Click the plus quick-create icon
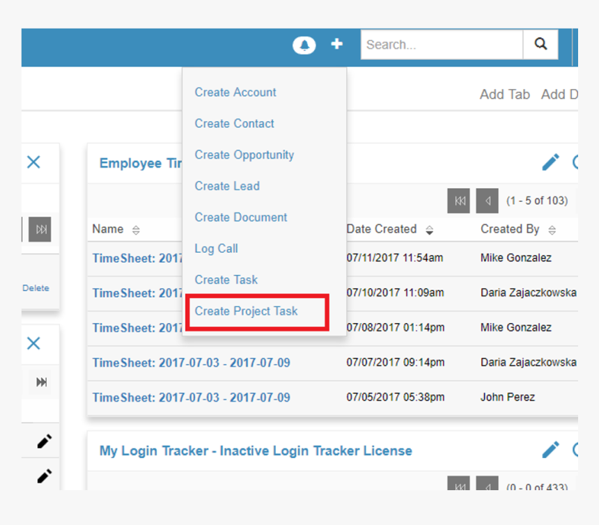 pyautogui.click(x=336, y=44)
